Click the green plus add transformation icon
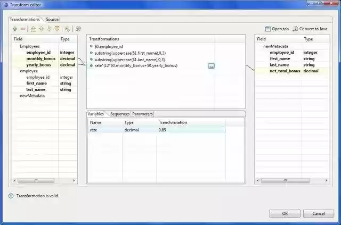The height and width of the screenshot is (225, 341). pos(15,29)
